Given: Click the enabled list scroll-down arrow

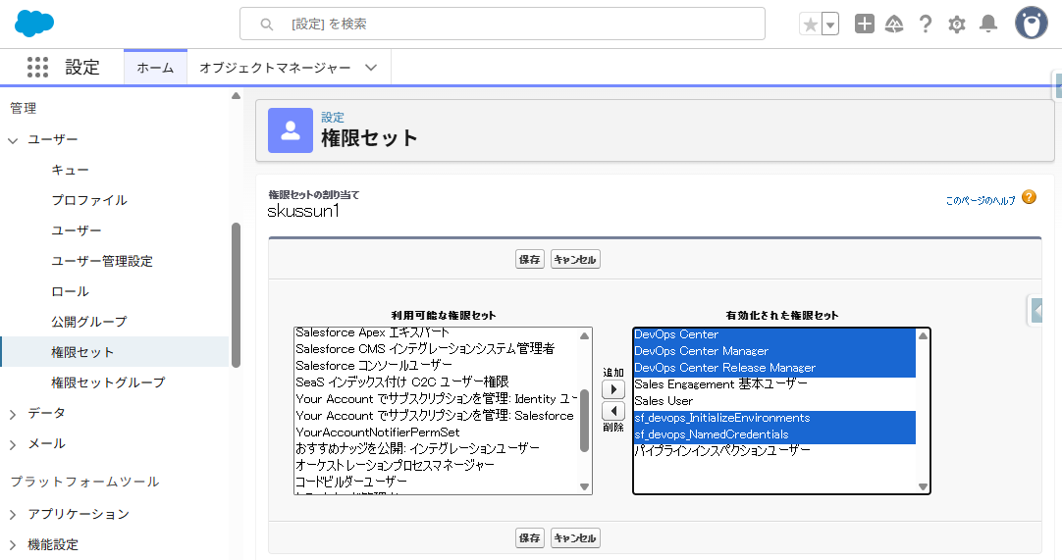Looking at the screenshot, I should pyautogui.click(x=923, y=486).
